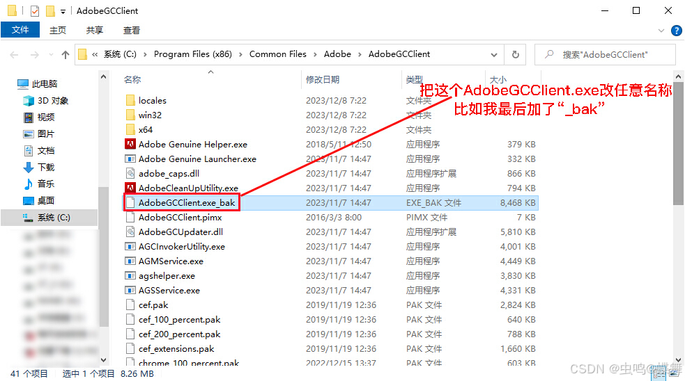
Task: Select Adobe Genuine Helper.exe icon
Action: pyautogui.click(x=130, y=145)
